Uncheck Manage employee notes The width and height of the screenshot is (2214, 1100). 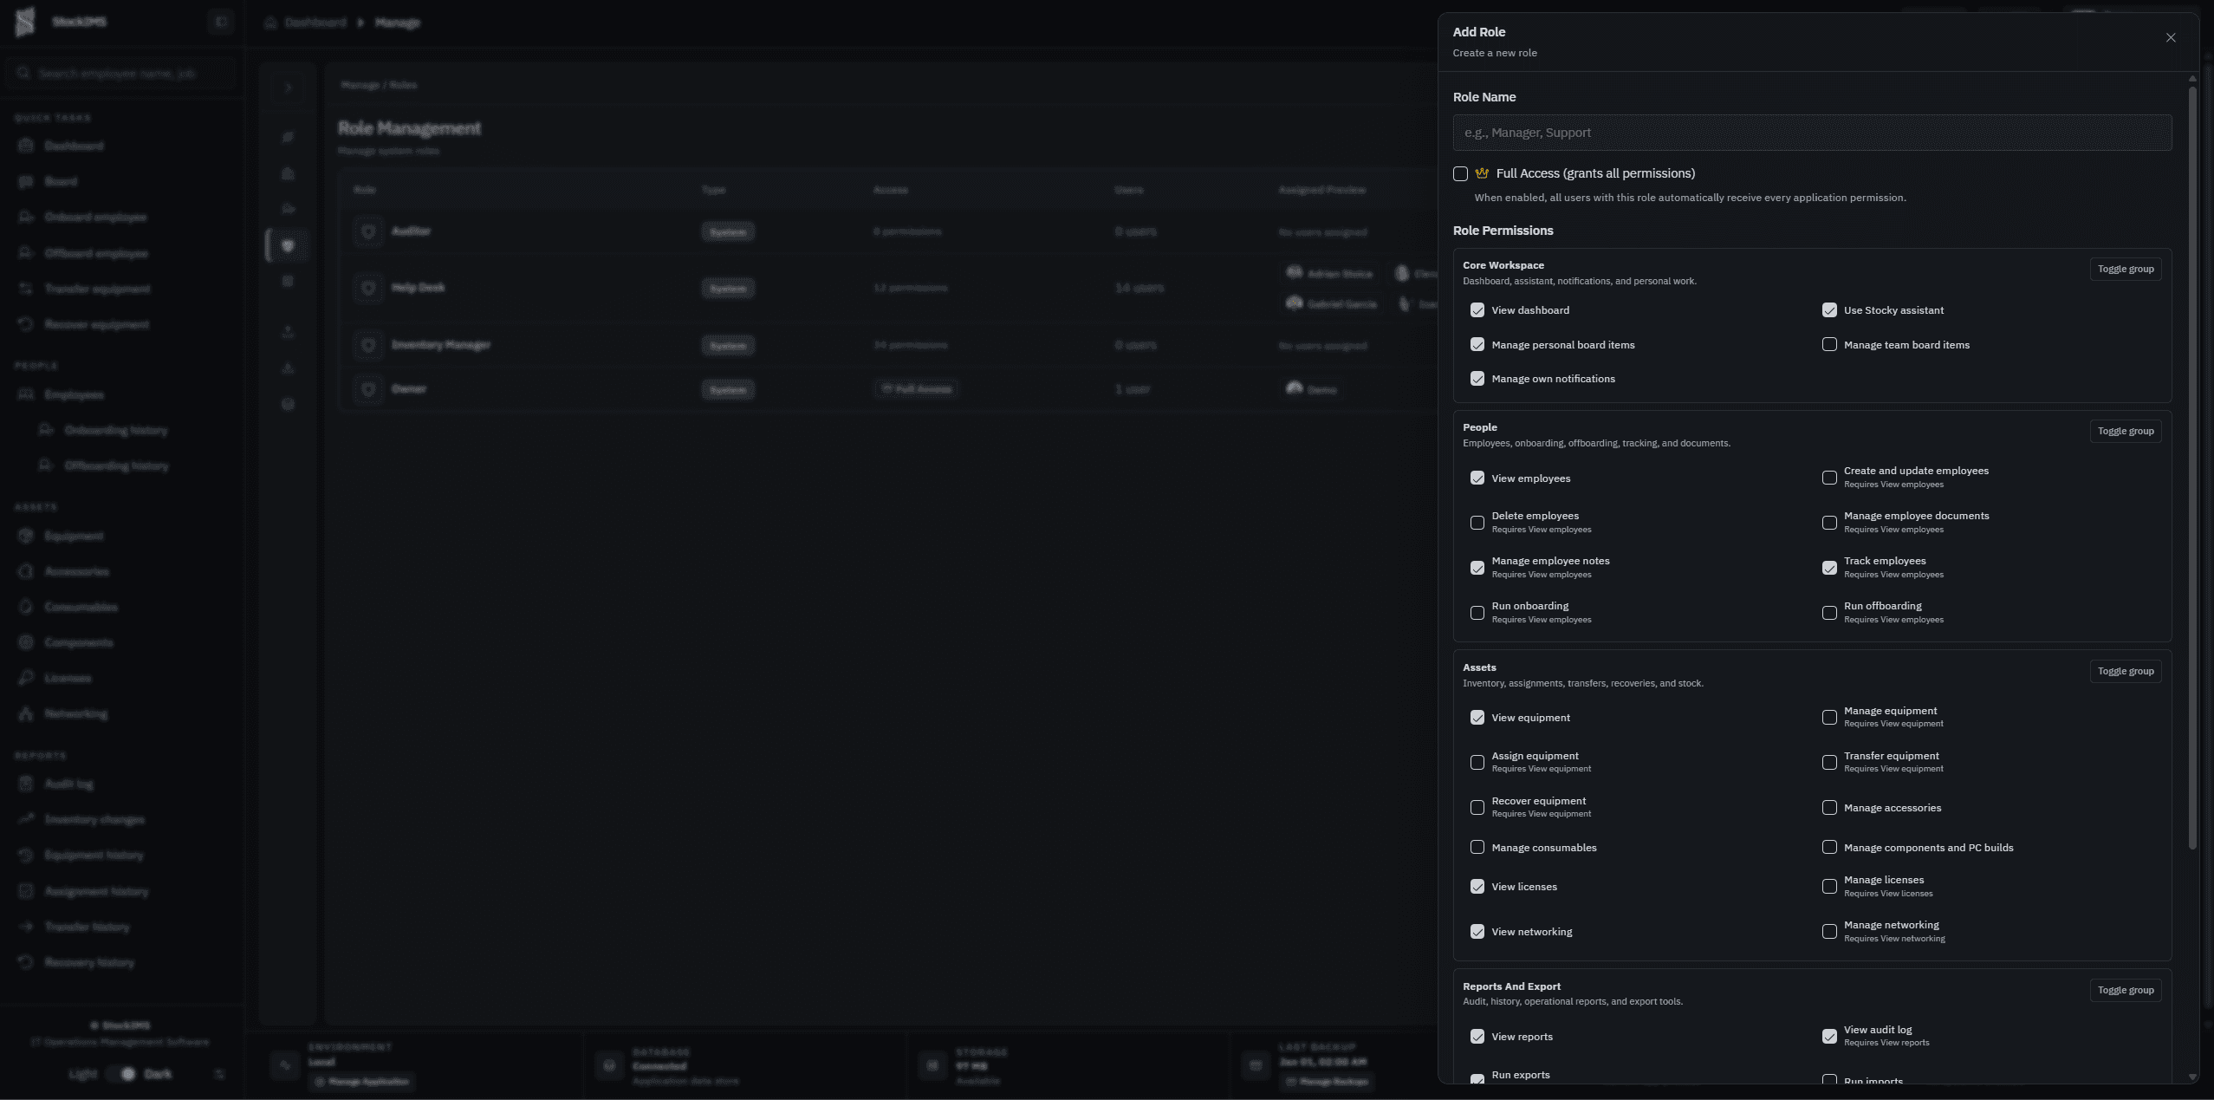pos(1477,568)
